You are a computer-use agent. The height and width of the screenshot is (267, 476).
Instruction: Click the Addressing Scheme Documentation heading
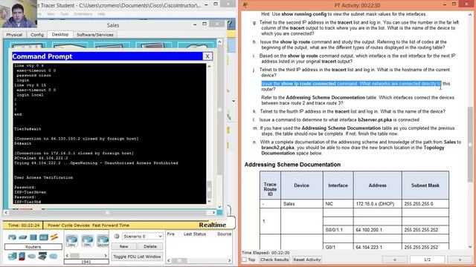tap(292, 165)
